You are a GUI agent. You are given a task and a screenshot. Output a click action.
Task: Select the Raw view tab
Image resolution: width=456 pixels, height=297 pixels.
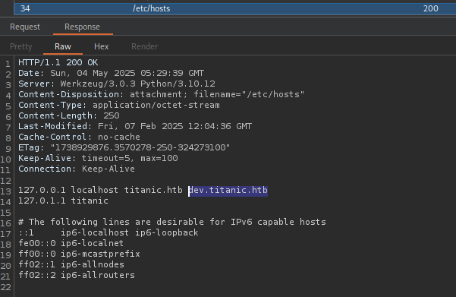[63, 46]
